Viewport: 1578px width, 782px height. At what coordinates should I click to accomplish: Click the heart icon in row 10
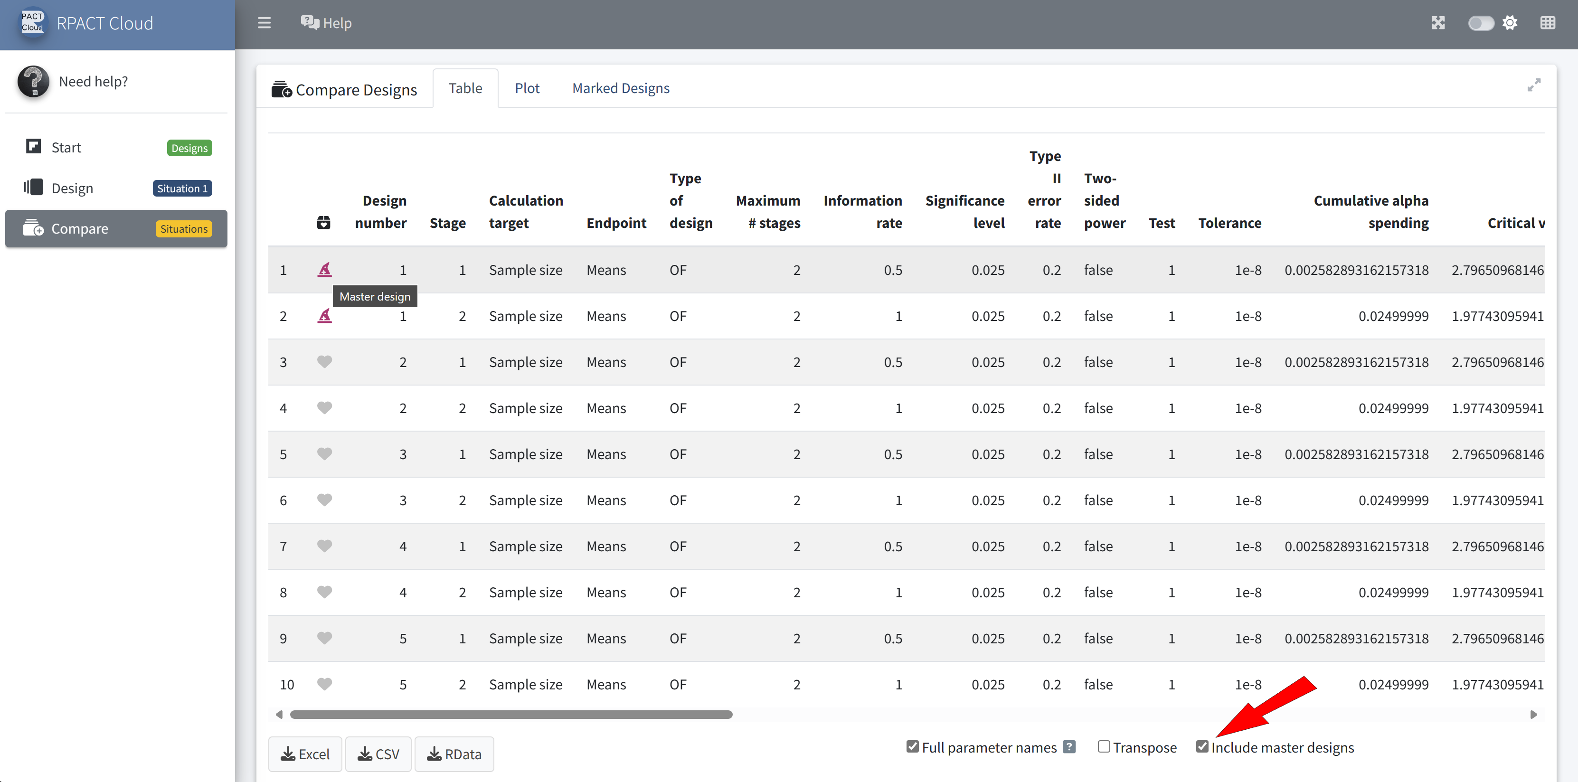coord(324,684)
